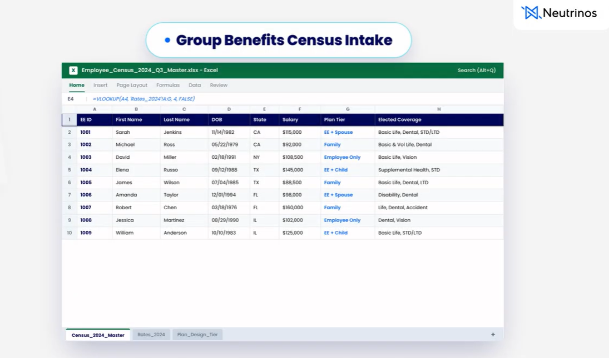
Task: Click coverage cell Basic & Vol Life, Dental
Action: pos(439,144)
